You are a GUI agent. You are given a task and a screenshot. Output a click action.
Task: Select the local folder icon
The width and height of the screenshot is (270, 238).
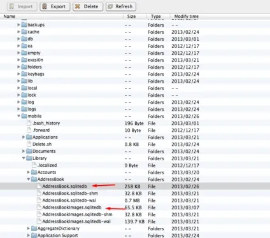point(24,88)
